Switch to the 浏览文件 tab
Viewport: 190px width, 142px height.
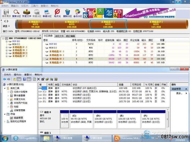[59, 36]
